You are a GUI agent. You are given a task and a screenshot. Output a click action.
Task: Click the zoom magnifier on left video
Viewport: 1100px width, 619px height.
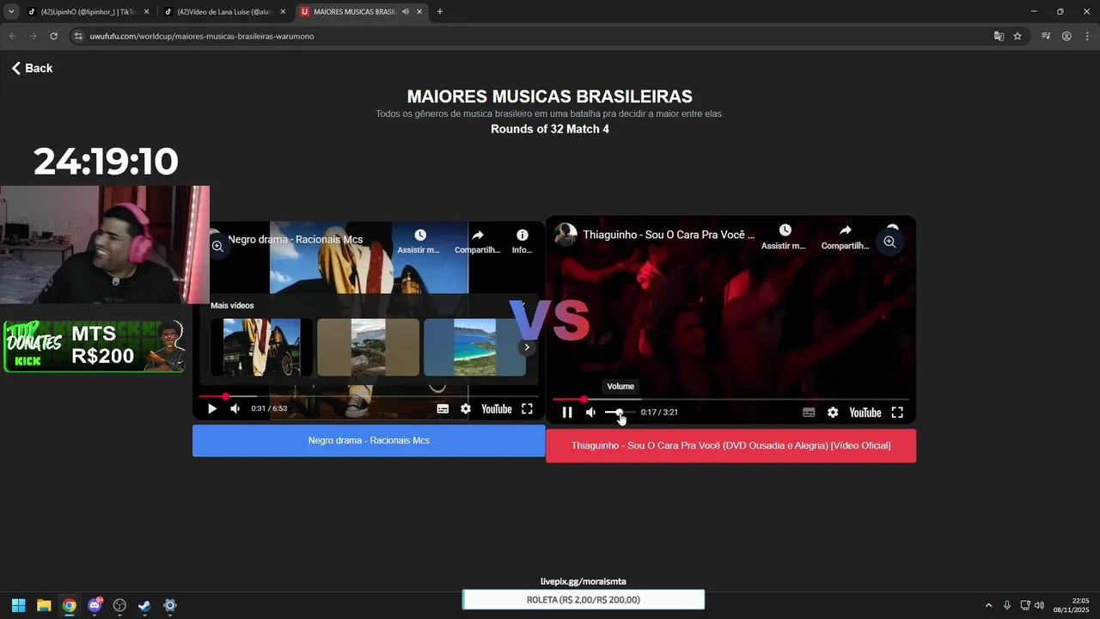pyautogui.click(x=217, y=247)
